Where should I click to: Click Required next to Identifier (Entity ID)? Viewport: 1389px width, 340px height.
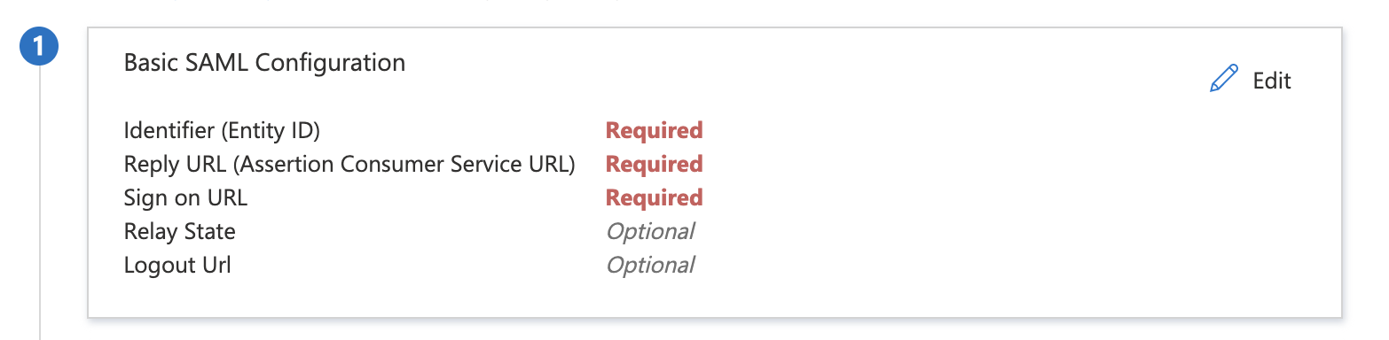(654, 130)
